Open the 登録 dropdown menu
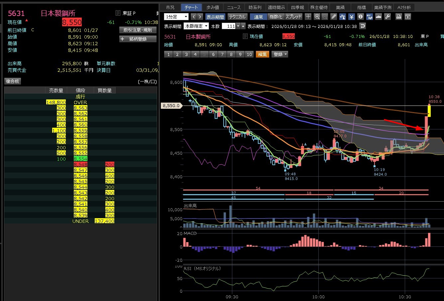 pos(280,54)
